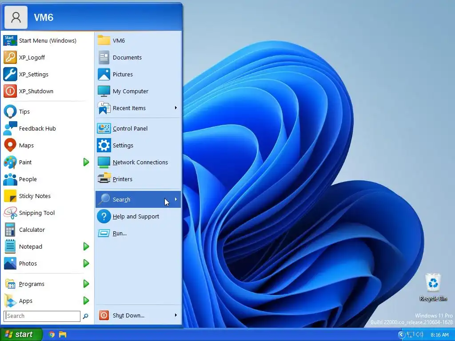This screenshot has width=455, height=341.
Task: Click the green start button
Action: [x=21, y=334]
